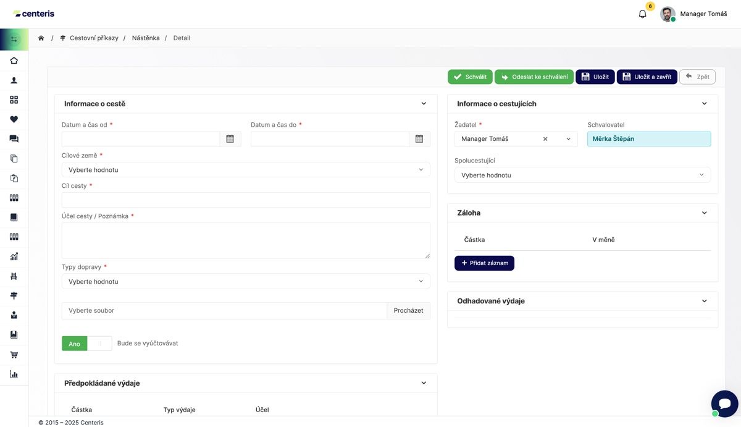The width and height of the screenshot is (741, 427).
Task: Click the Procházet file browse button
Action: 409,311
